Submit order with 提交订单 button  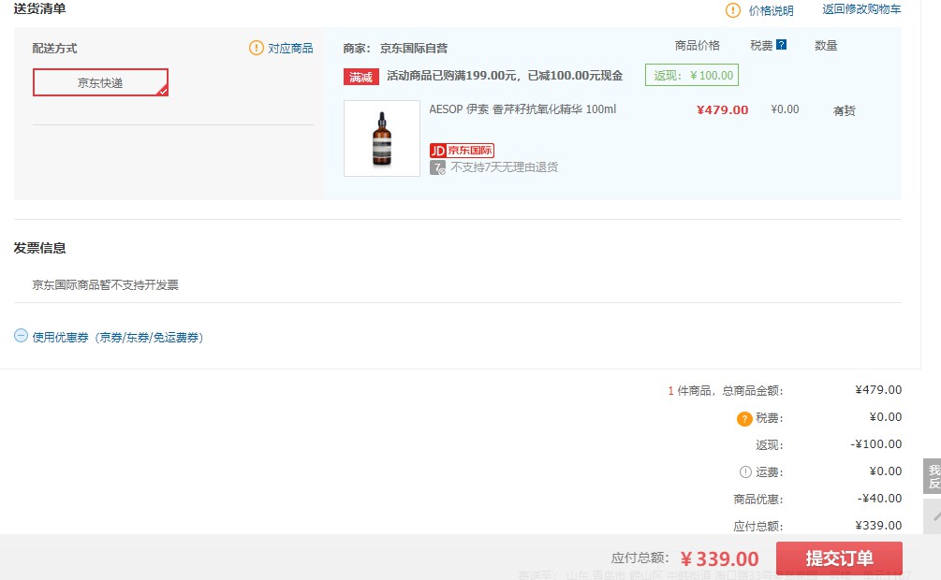pyautogui.click(x=839, y=558)
